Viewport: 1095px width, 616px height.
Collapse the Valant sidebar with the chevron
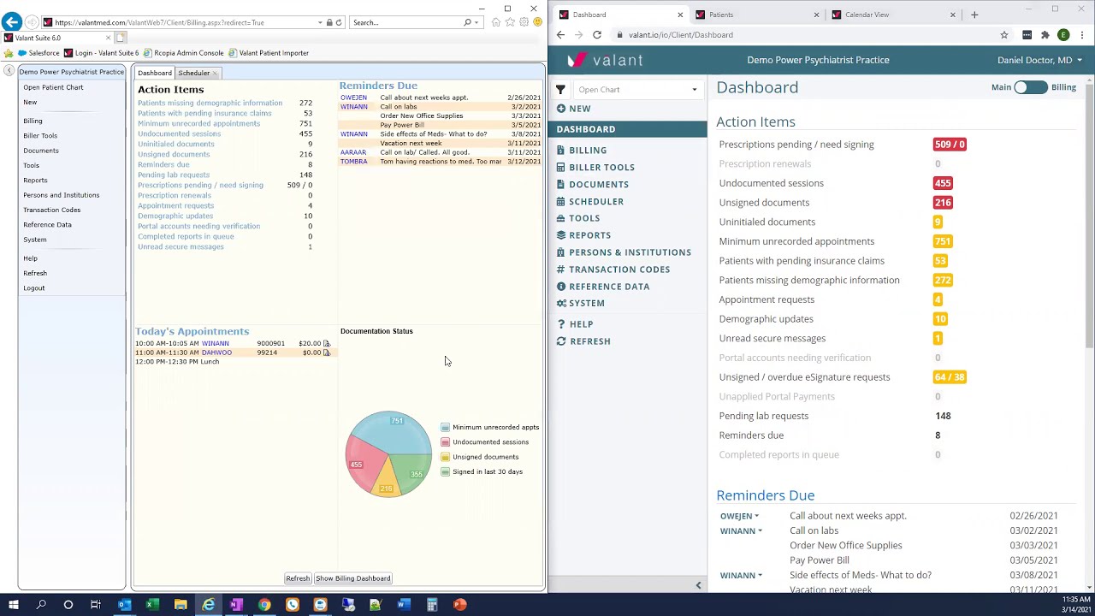(698, 586)
